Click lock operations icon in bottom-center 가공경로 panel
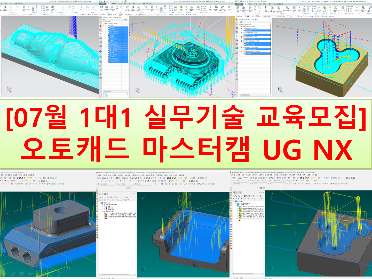This screenshot has width=372, height=279. tap(100, 200)
